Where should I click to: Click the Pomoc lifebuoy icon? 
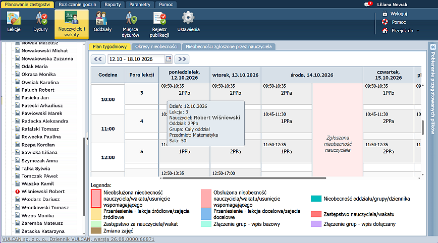coord(385,22)
